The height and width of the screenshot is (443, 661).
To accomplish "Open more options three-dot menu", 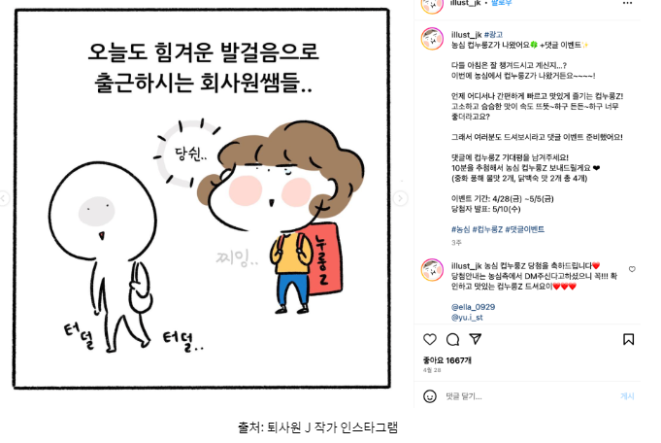I will pos(627,3).
